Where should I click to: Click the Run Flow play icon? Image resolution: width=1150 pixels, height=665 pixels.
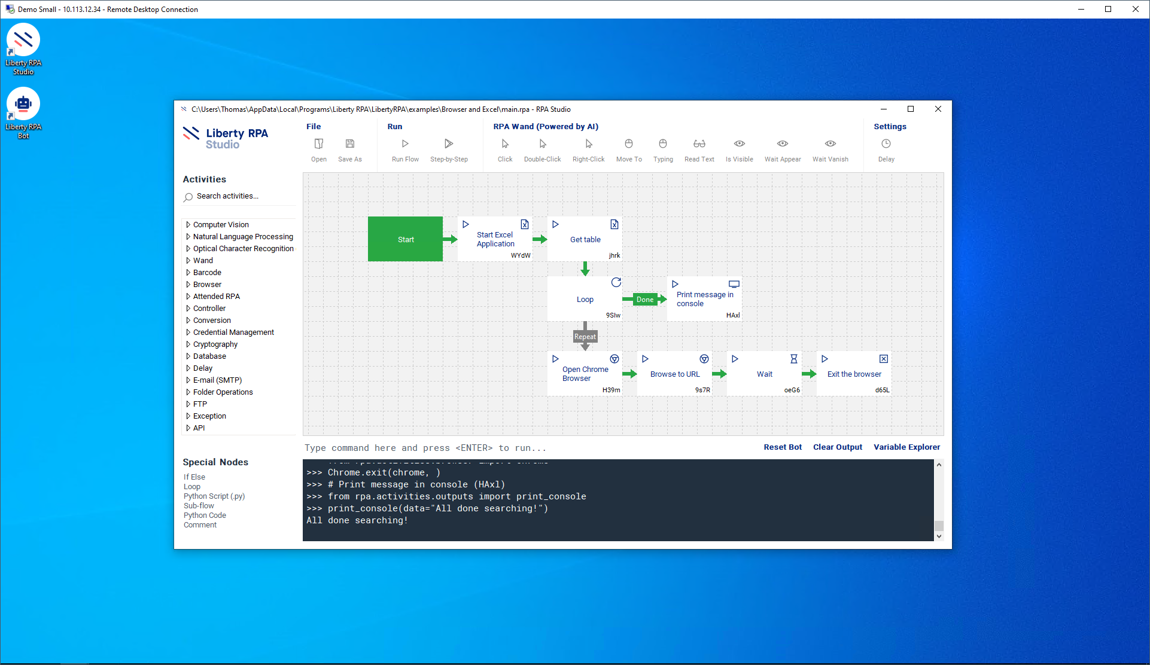[x=405, y=144]
